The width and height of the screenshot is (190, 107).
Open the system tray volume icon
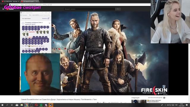click(168, 105)
